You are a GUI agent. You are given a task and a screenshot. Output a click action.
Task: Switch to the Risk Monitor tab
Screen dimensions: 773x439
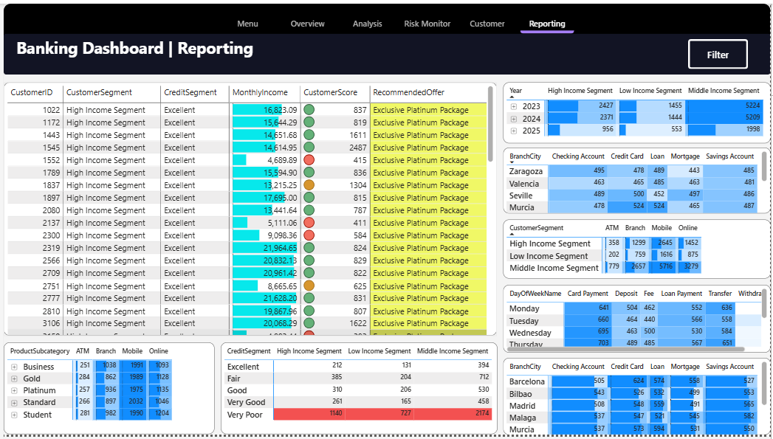point(427,24)
